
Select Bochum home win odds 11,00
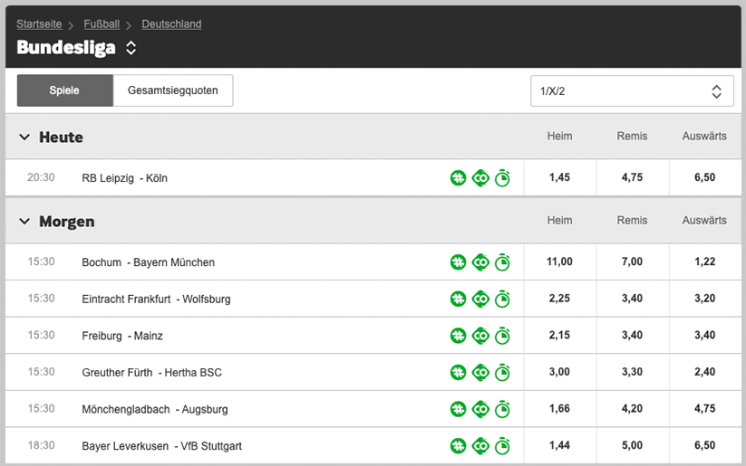click(x=559, y=262)
